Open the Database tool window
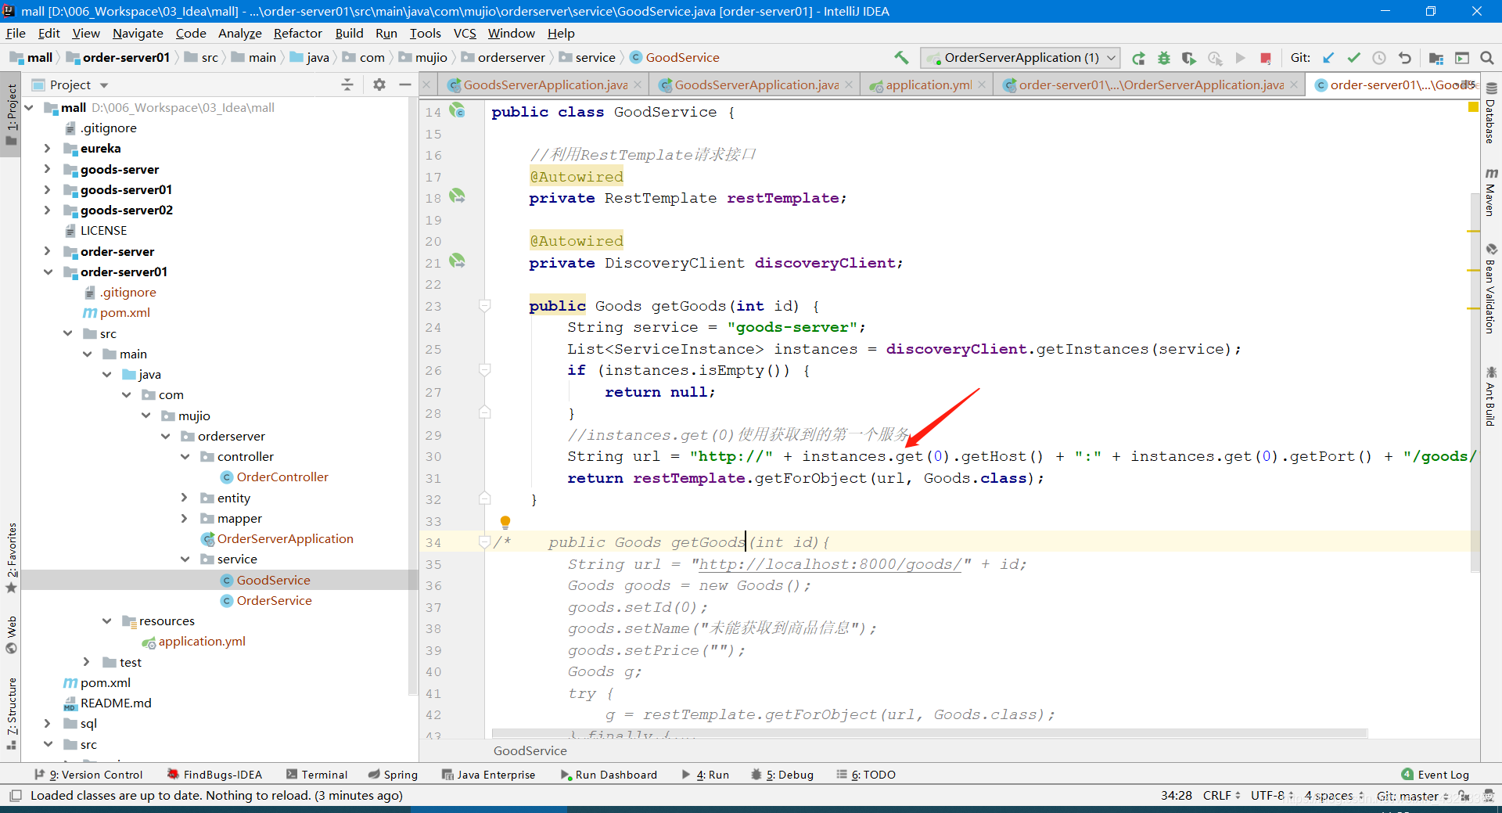 [x=1491, y=113]
